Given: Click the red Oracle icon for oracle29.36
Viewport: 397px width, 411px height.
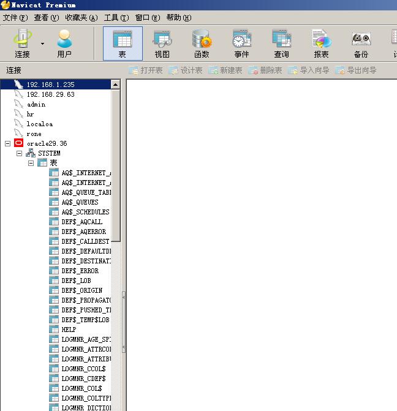Looking at the screenshot, I should tap(18, 143).
